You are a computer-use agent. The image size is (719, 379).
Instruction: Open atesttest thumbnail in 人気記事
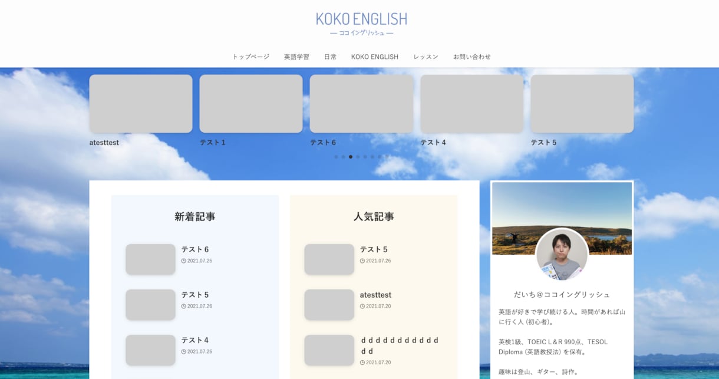(329, 305)
